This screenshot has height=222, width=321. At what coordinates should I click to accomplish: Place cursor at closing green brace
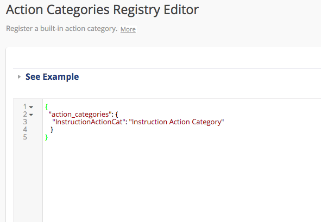(x=47, y=137)
